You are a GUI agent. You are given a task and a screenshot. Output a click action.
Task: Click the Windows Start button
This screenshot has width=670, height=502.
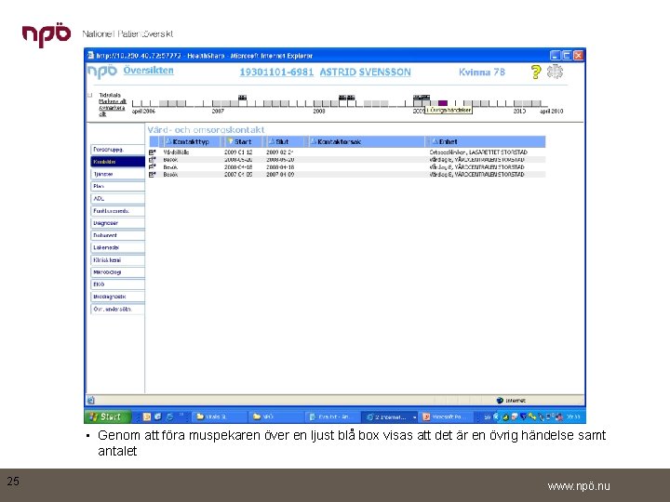(x=107, y=416)
